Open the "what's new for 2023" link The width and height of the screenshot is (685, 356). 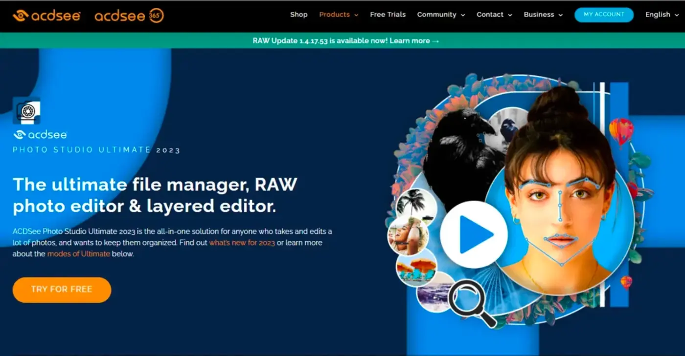[x=242, y=243]
